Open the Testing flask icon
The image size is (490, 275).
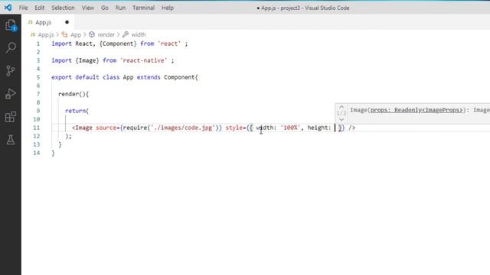pos(11,140)
